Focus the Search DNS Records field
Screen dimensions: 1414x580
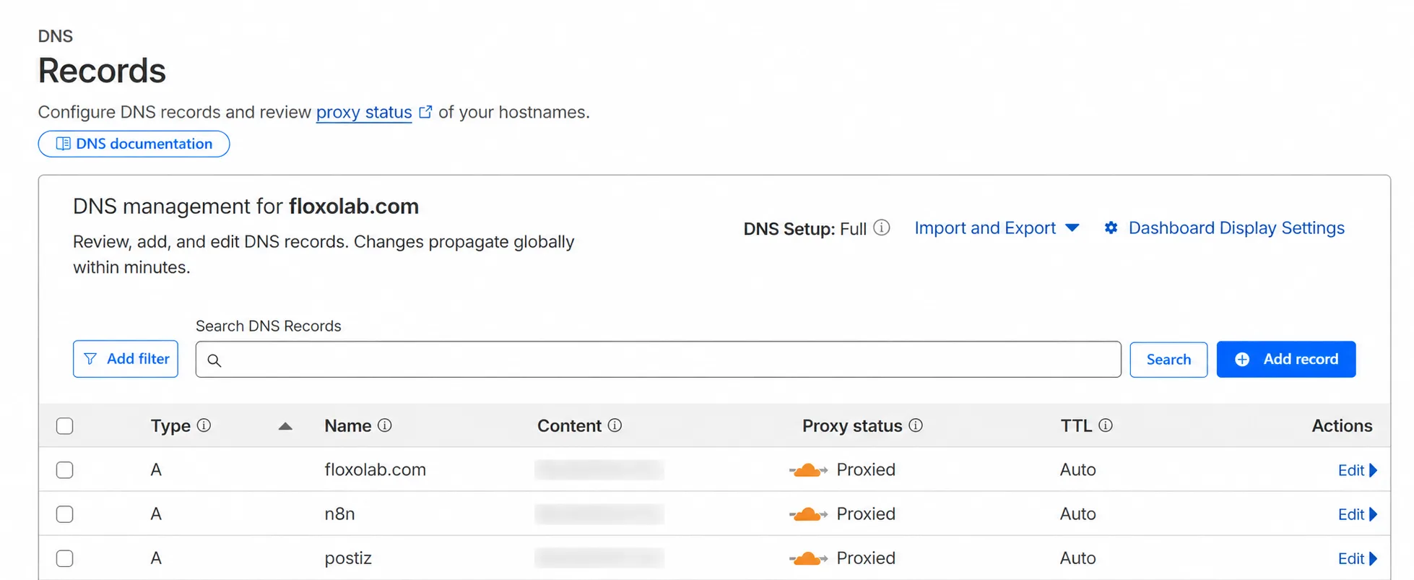tap(658, 360)
